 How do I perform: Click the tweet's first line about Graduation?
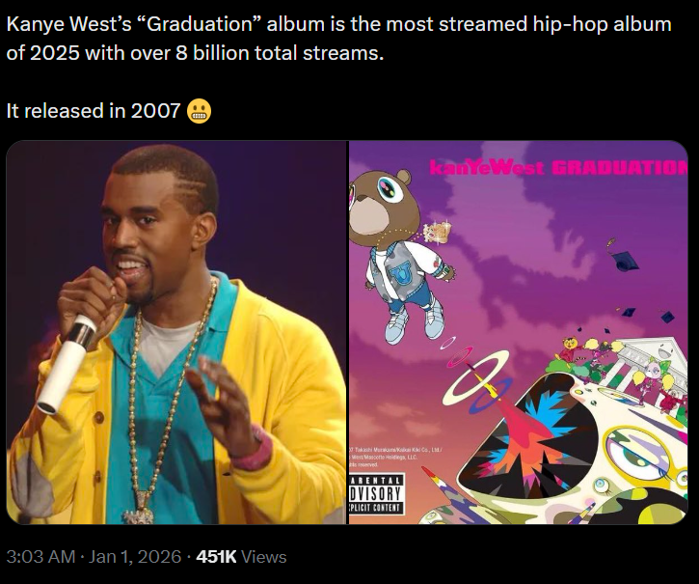point(338,24)
